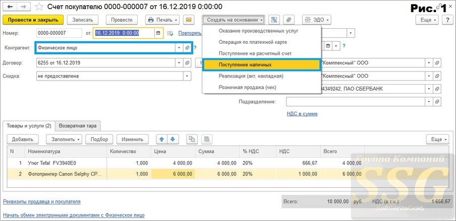Screen dimensions: 456x221
Task: Move row down with blue down arrow
Action: [173, 139]
